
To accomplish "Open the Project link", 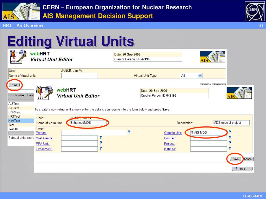I will click(169, 144).
